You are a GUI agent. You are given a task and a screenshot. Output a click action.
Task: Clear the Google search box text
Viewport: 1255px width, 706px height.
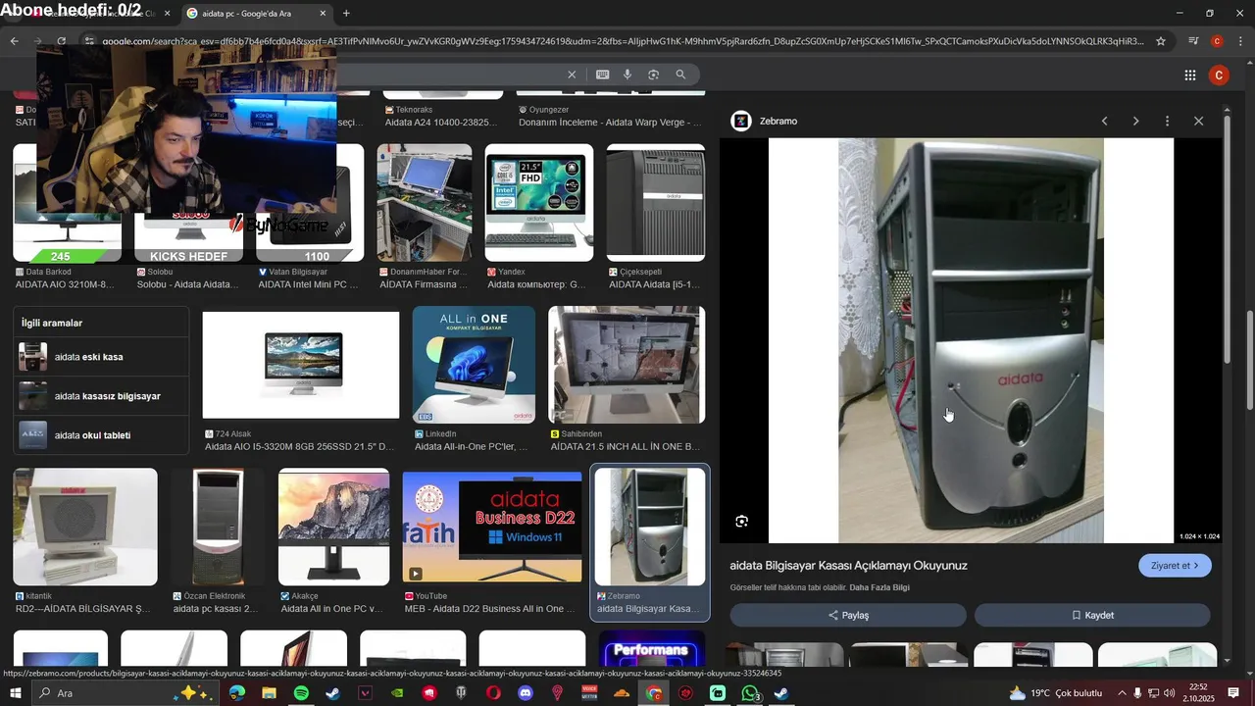point(572,75)
